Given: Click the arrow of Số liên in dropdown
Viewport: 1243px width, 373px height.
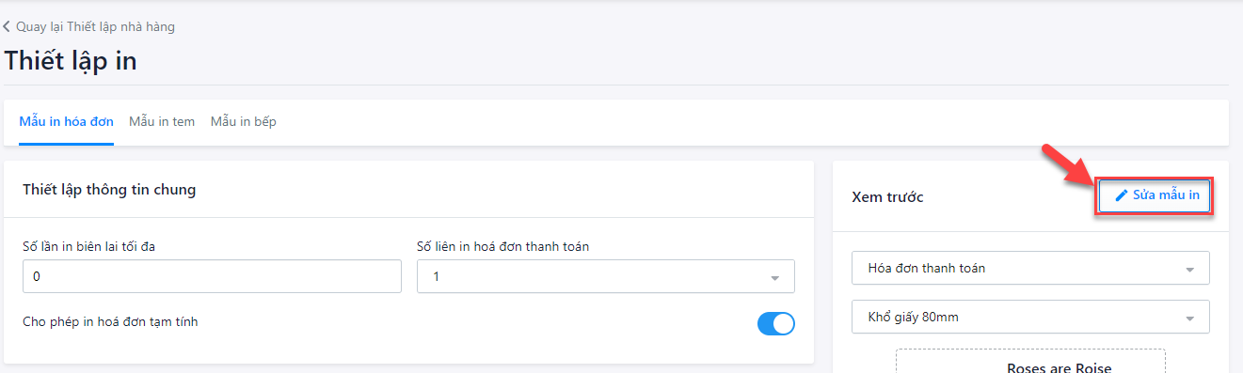Looking at the screenshot, I should pyautogui.click(x=775, y=278).
